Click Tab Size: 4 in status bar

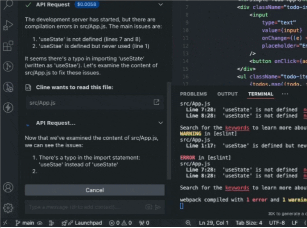tap(249, 223)
